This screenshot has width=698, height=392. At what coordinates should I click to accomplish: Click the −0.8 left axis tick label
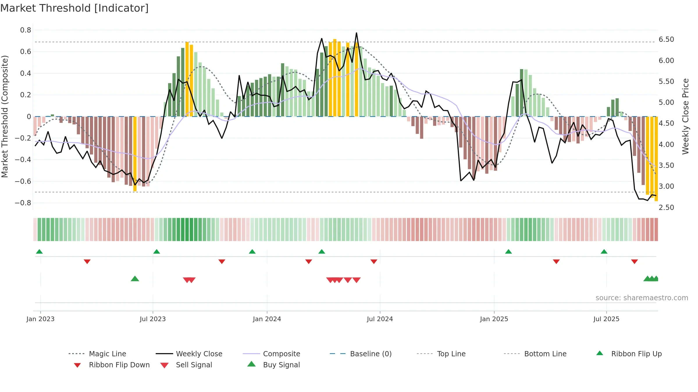(23, 203)
